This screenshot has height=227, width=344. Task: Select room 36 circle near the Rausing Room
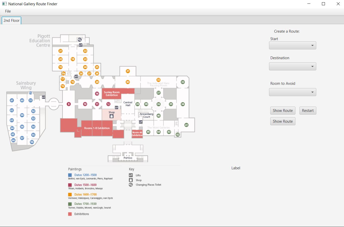click(x=158, y=104)
